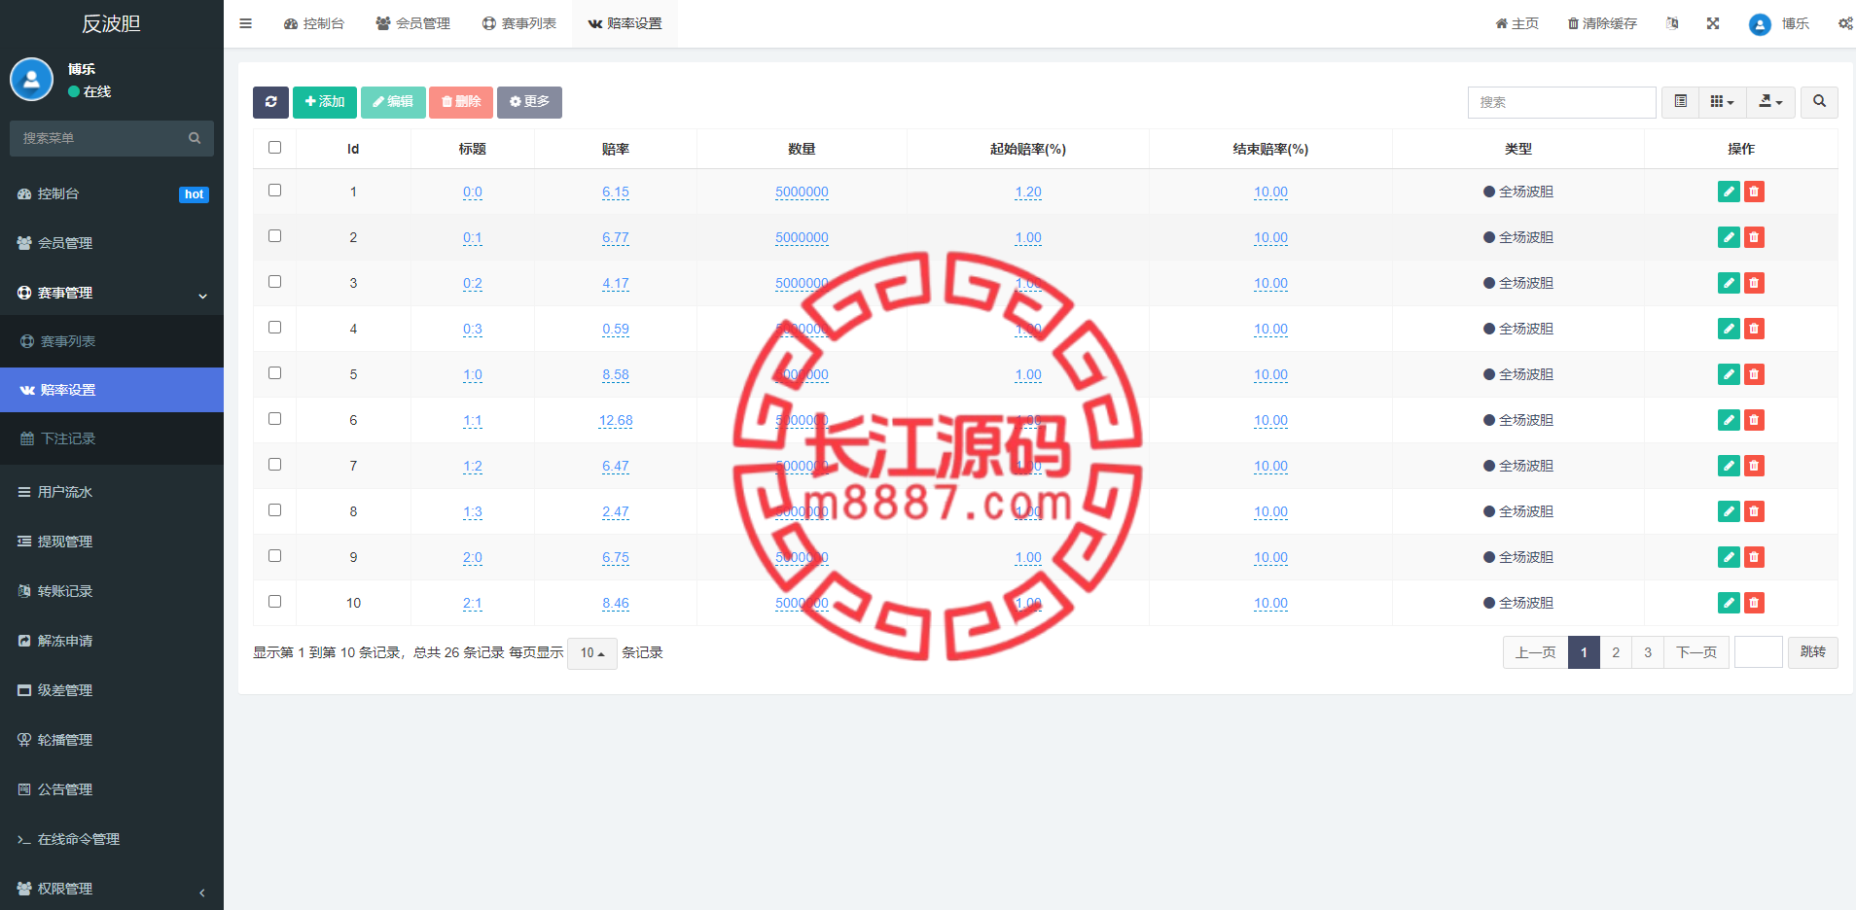Delete row 10 with the red trash icon
This screenshot has width=1856, height=910.
(x=1754, y=603)
